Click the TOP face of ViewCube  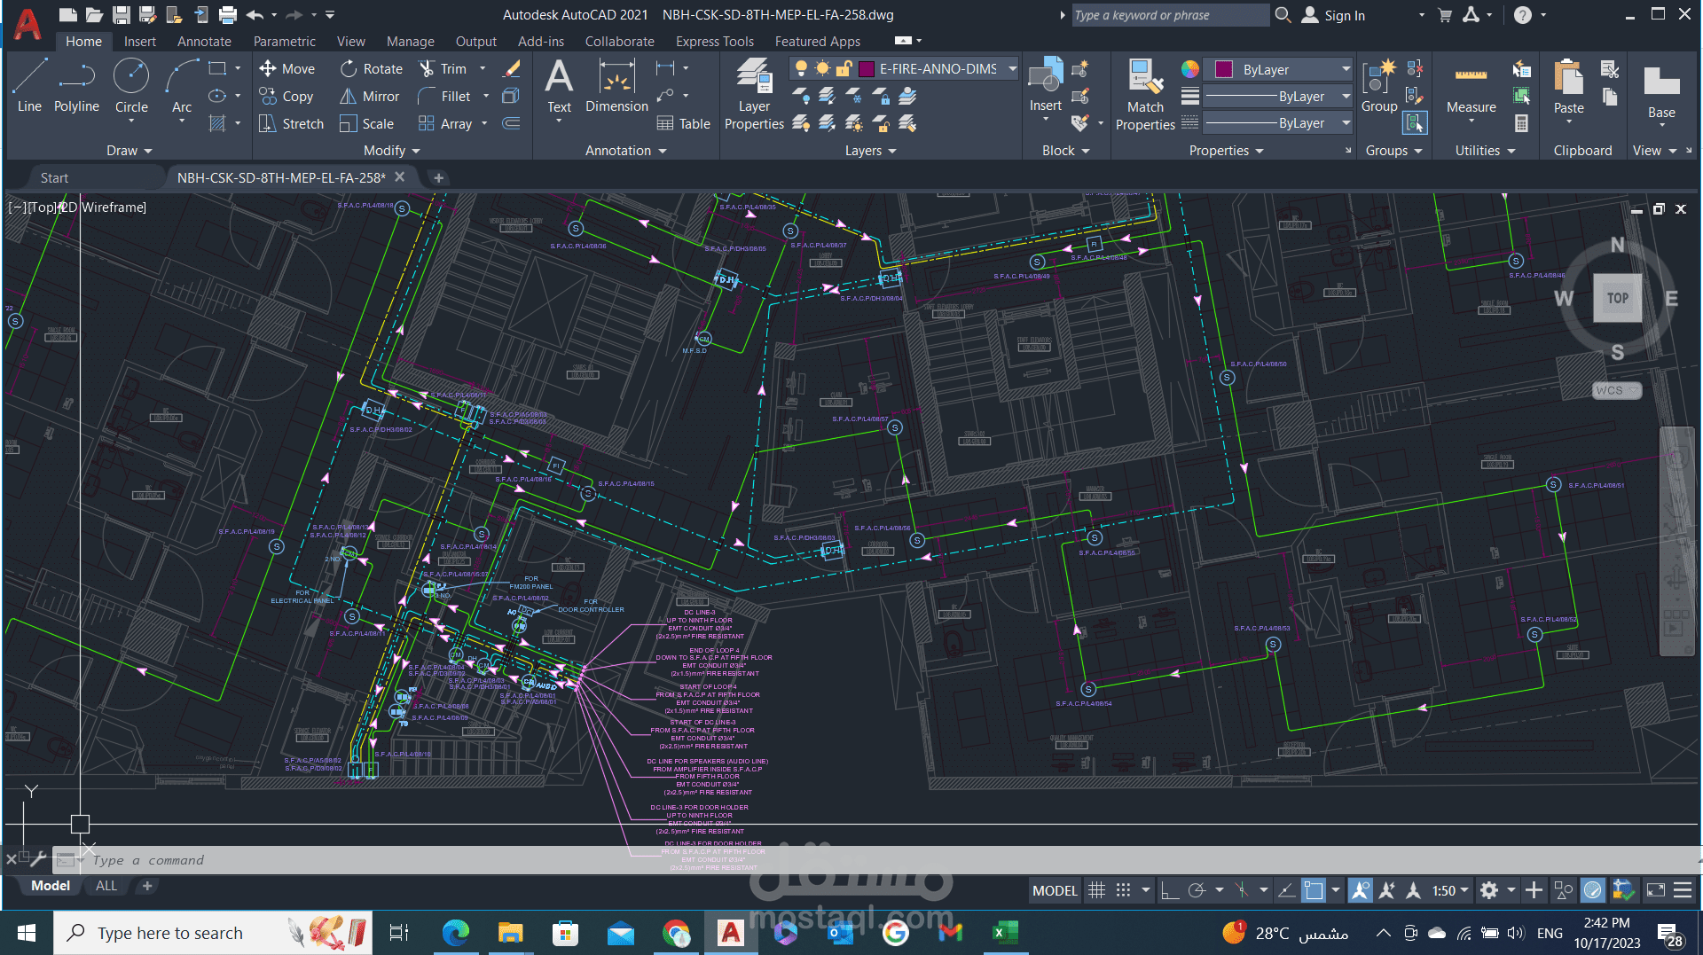[1618, 298]
